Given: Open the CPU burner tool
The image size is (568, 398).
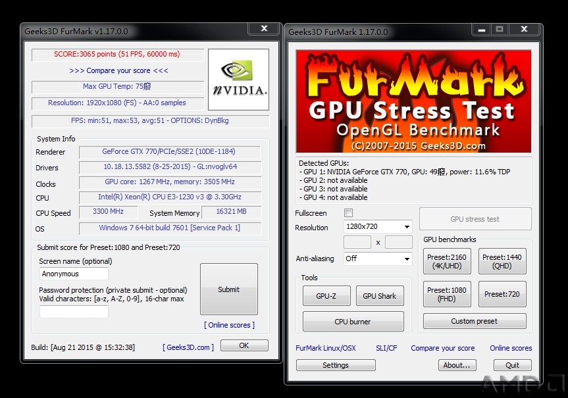Looking at the screenshot, I should [353, 322].
